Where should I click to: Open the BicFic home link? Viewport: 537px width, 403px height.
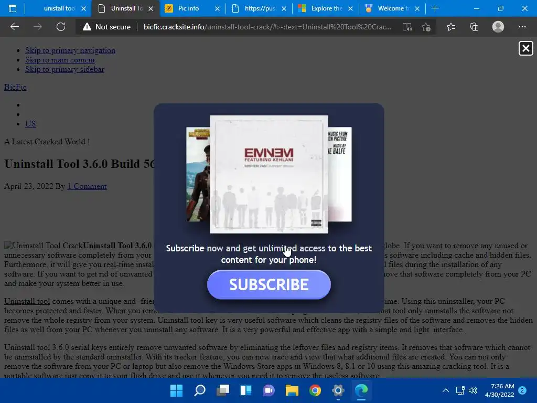(15, 87)
